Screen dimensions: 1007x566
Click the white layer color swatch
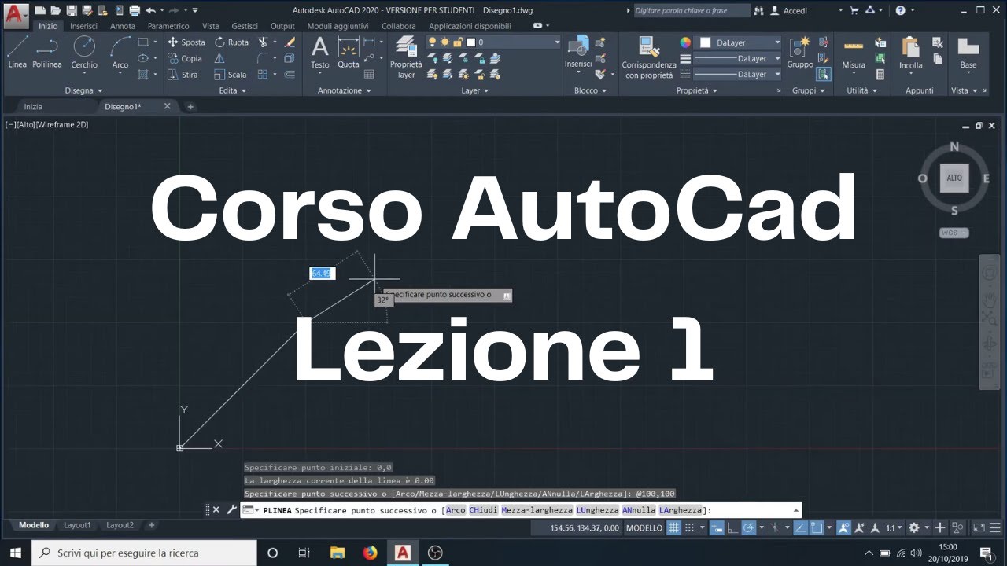tap(470, 42)
